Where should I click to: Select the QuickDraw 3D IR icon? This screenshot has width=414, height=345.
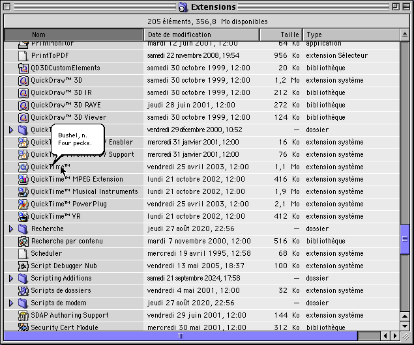coord(23,93)
